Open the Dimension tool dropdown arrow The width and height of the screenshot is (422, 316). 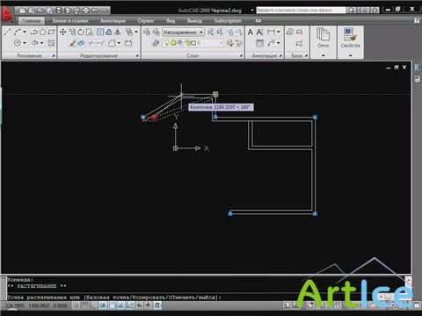tap(279, 32)
